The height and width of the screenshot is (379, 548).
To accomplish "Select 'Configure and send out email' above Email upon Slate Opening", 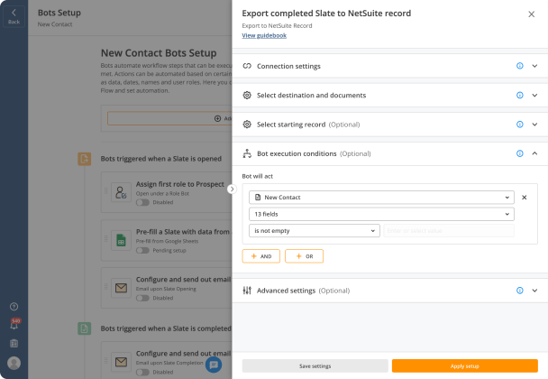I will [184, 279].
